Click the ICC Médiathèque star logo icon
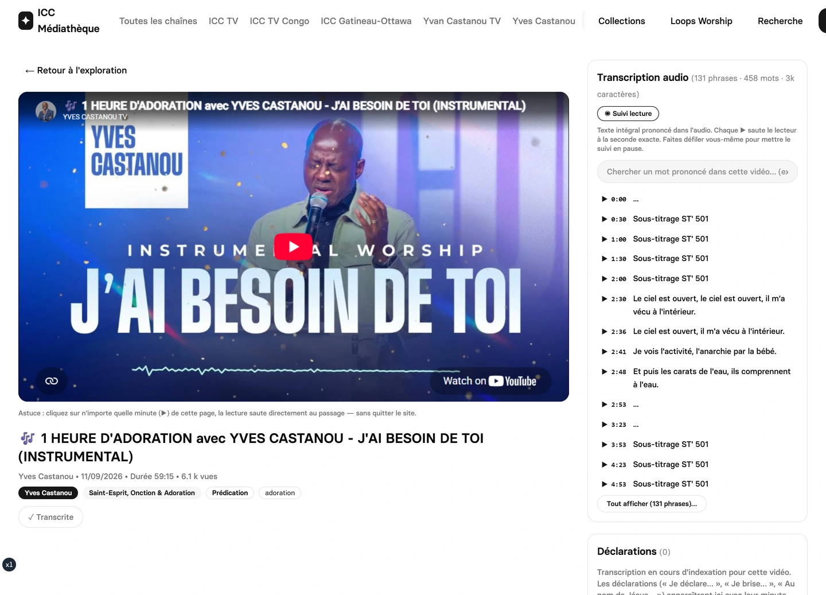This screenshot has height=595, width=826. pyautogui.click(x=26, y=21)
